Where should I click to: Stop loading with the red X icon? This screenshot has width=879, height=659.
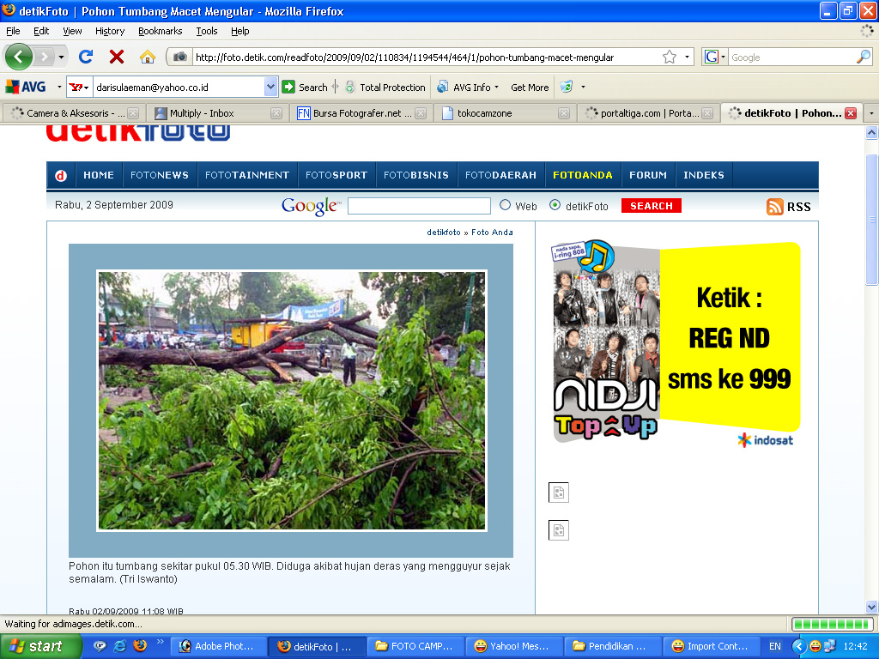(x=117, y=57)
